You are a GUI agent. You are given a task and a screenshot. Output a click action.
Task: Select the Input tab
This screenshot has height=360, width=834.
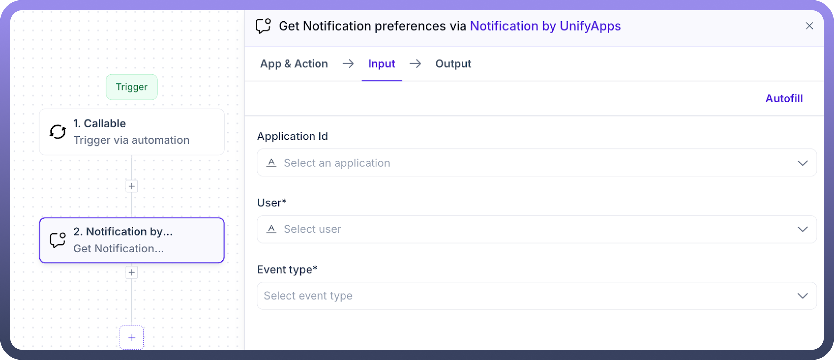(381, 64)
